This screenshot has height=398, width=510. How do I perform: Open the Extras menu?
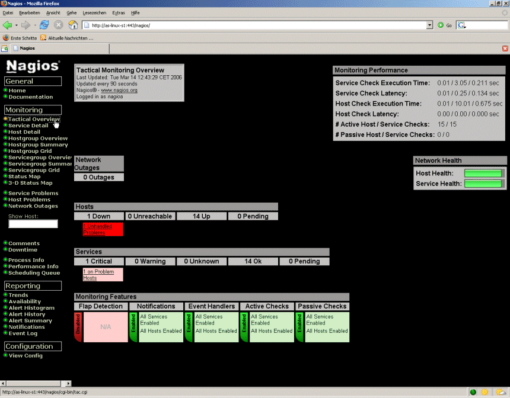pyautogui.click(x=119, y=13)
